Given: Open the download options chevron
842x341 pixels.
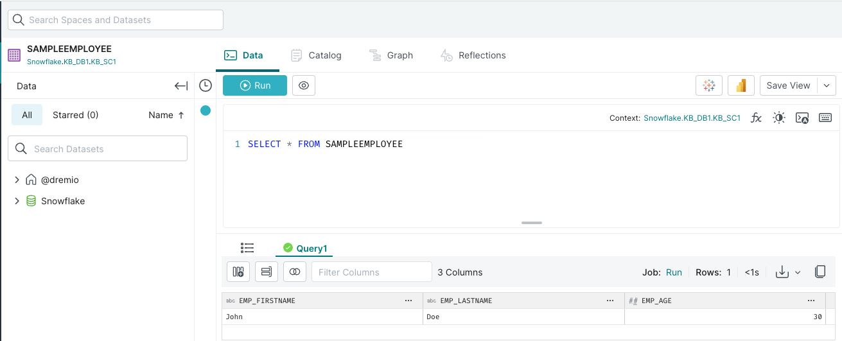Looking at the screenshot, I should click(x=798, y=272).
